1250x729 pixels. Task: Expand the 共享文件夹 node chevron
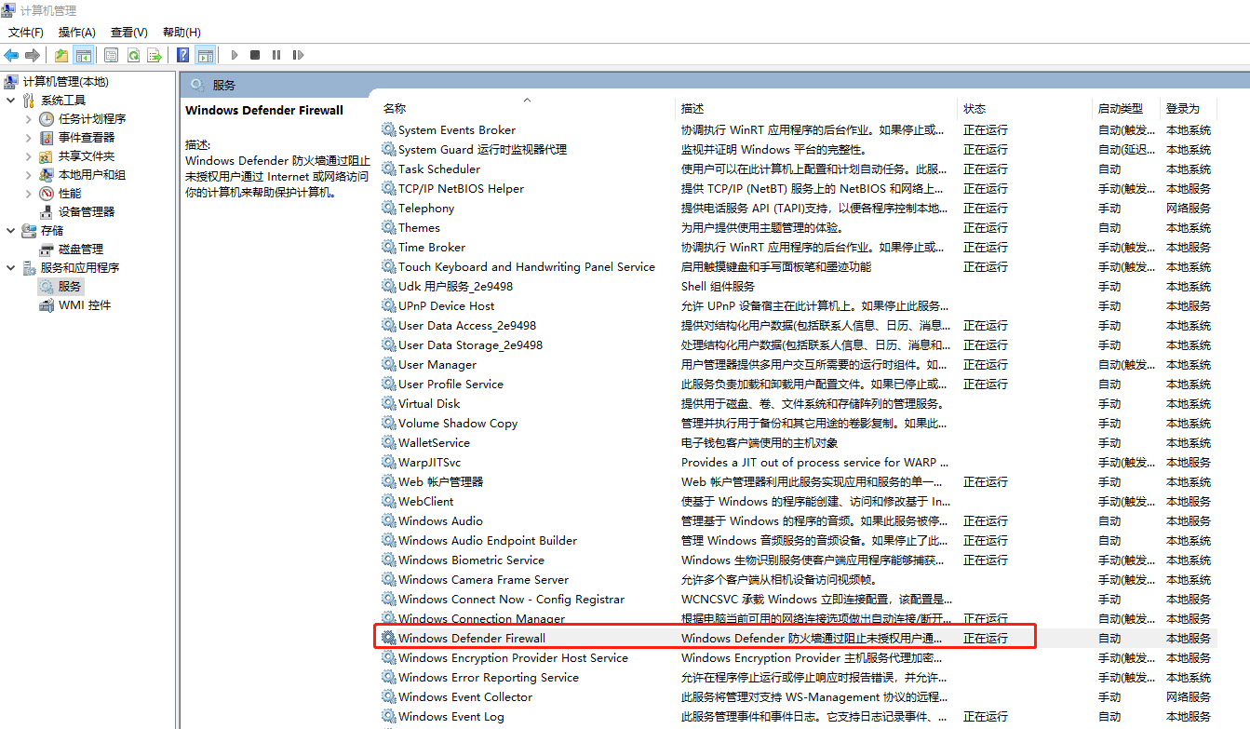pos(29,156)
